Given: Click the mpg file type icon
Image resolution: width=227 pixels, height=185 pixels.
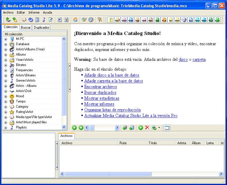Looking at the screenshot, I should point(197,20).
